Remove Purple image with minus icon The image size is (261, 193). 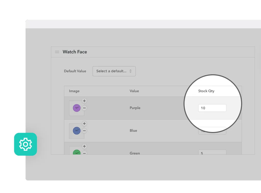(84, 108)
